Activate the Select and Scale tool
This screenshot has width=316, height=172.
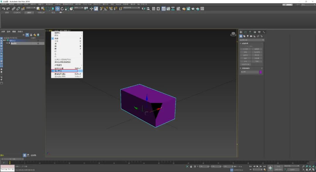(x=67, y=9)
